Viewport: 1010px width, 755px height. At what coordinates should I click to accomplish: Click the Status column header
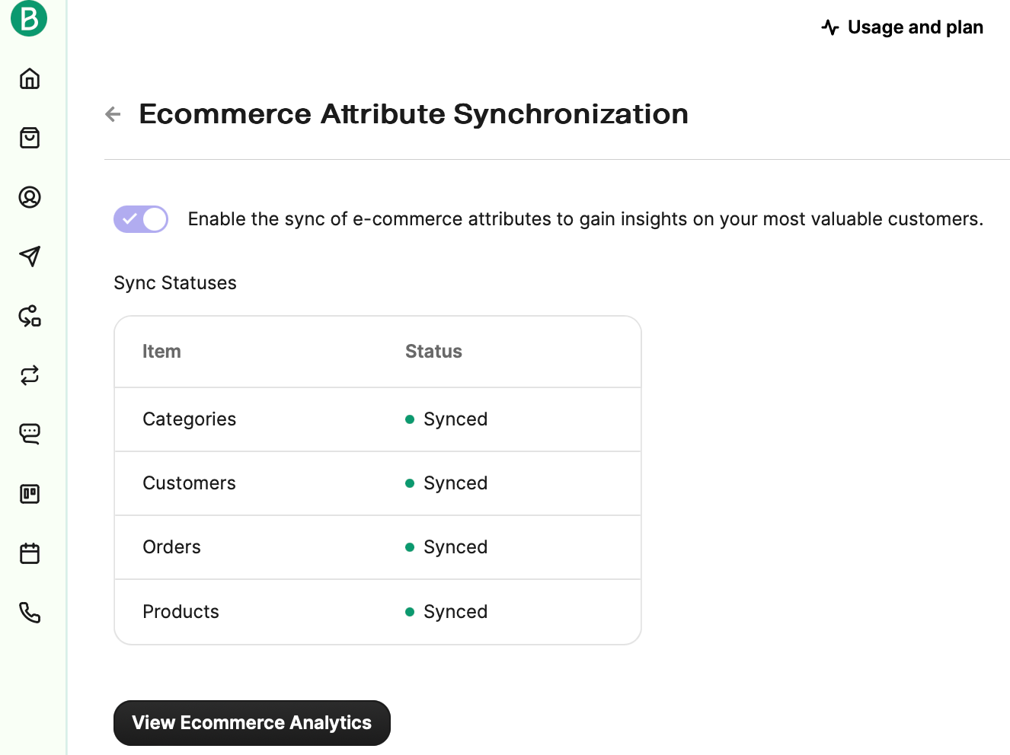pos(433,351)
